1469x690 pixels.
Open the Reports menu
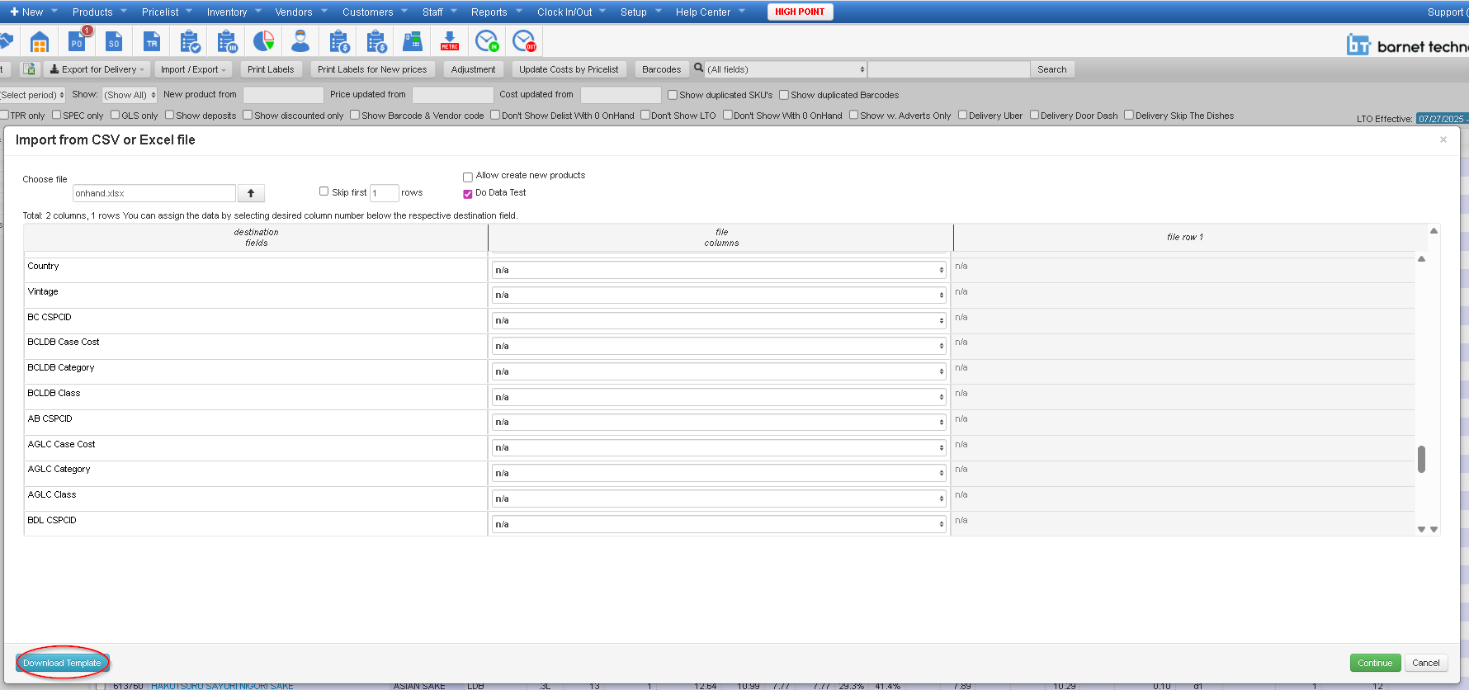pyautogui.click(x=495, y=12)
